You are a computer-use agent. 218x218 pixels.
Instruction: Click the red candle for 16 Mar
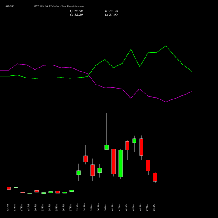(141, 147)
